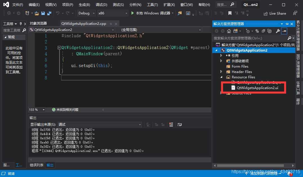
Task: Expand the Header Files folder
Action: [x=221, y=72]
